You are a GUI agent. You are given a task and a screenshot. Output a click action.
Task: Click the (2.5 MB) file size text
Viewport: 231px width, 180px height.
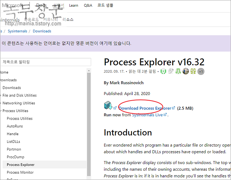(185, 108)
